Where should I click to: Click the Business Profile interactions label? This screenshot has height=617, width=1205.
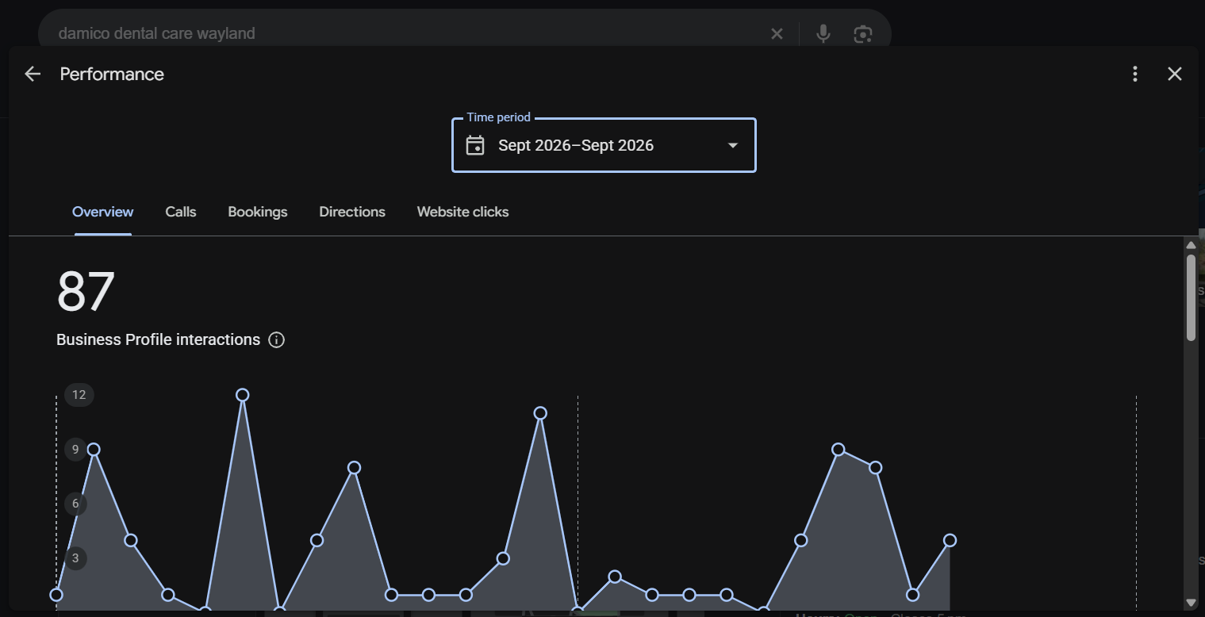click(x=158, y=339)
